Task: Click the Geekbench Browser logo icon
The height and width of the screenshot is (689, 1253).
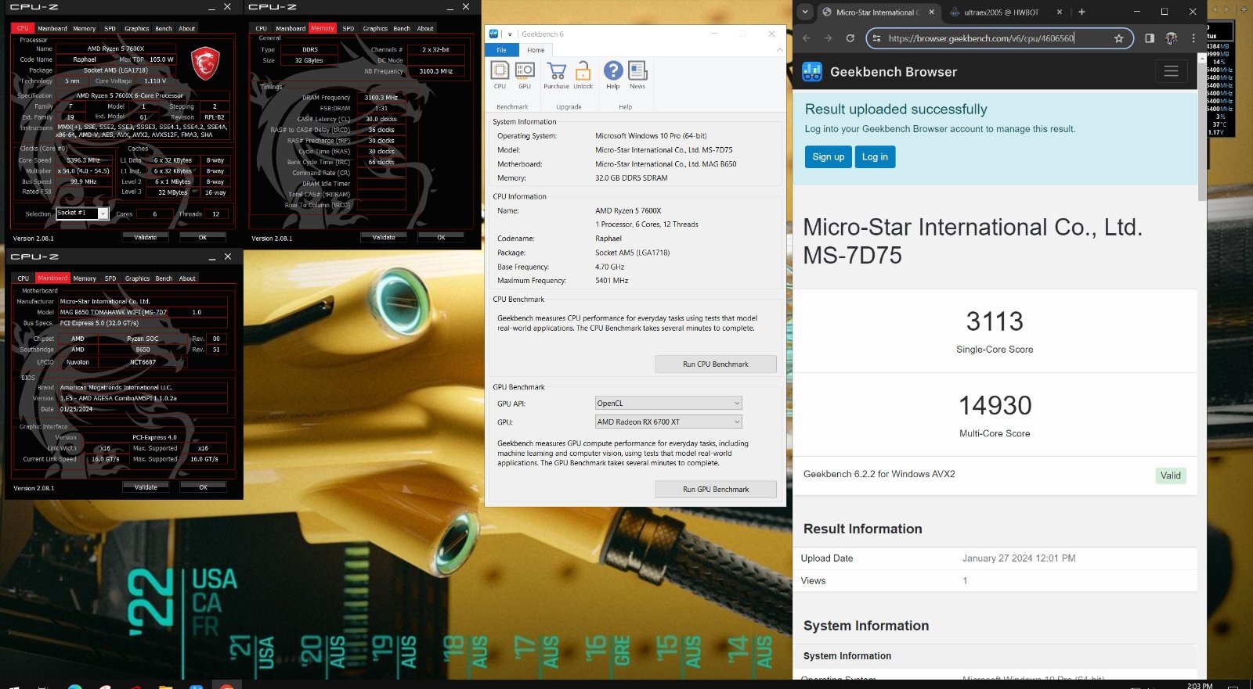Action: tap(812, 72)
